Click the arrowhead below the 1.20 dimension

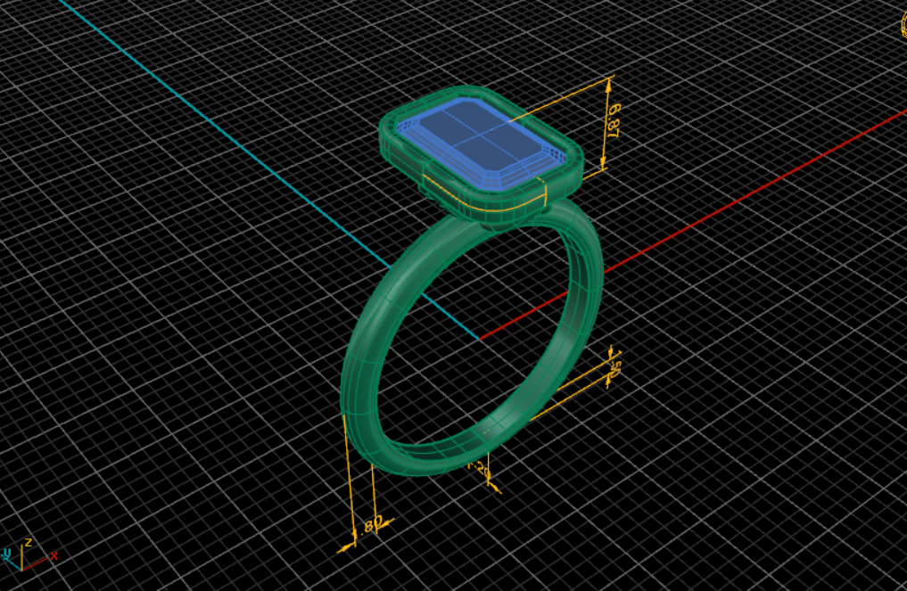coord(496,488)
